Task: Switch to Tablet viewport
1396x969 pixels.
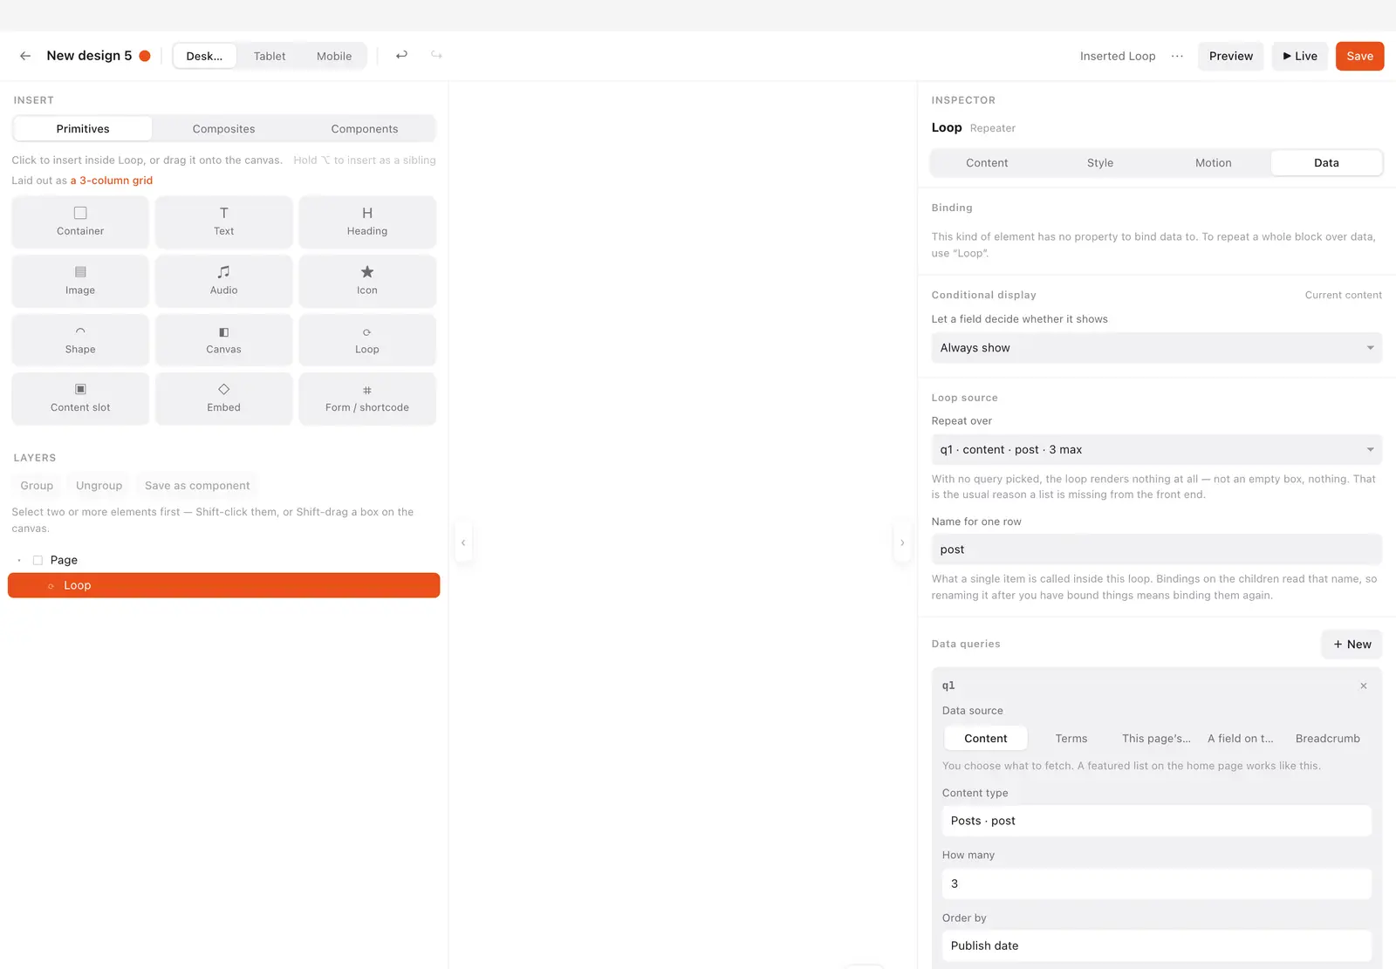Action: [270, 56]
